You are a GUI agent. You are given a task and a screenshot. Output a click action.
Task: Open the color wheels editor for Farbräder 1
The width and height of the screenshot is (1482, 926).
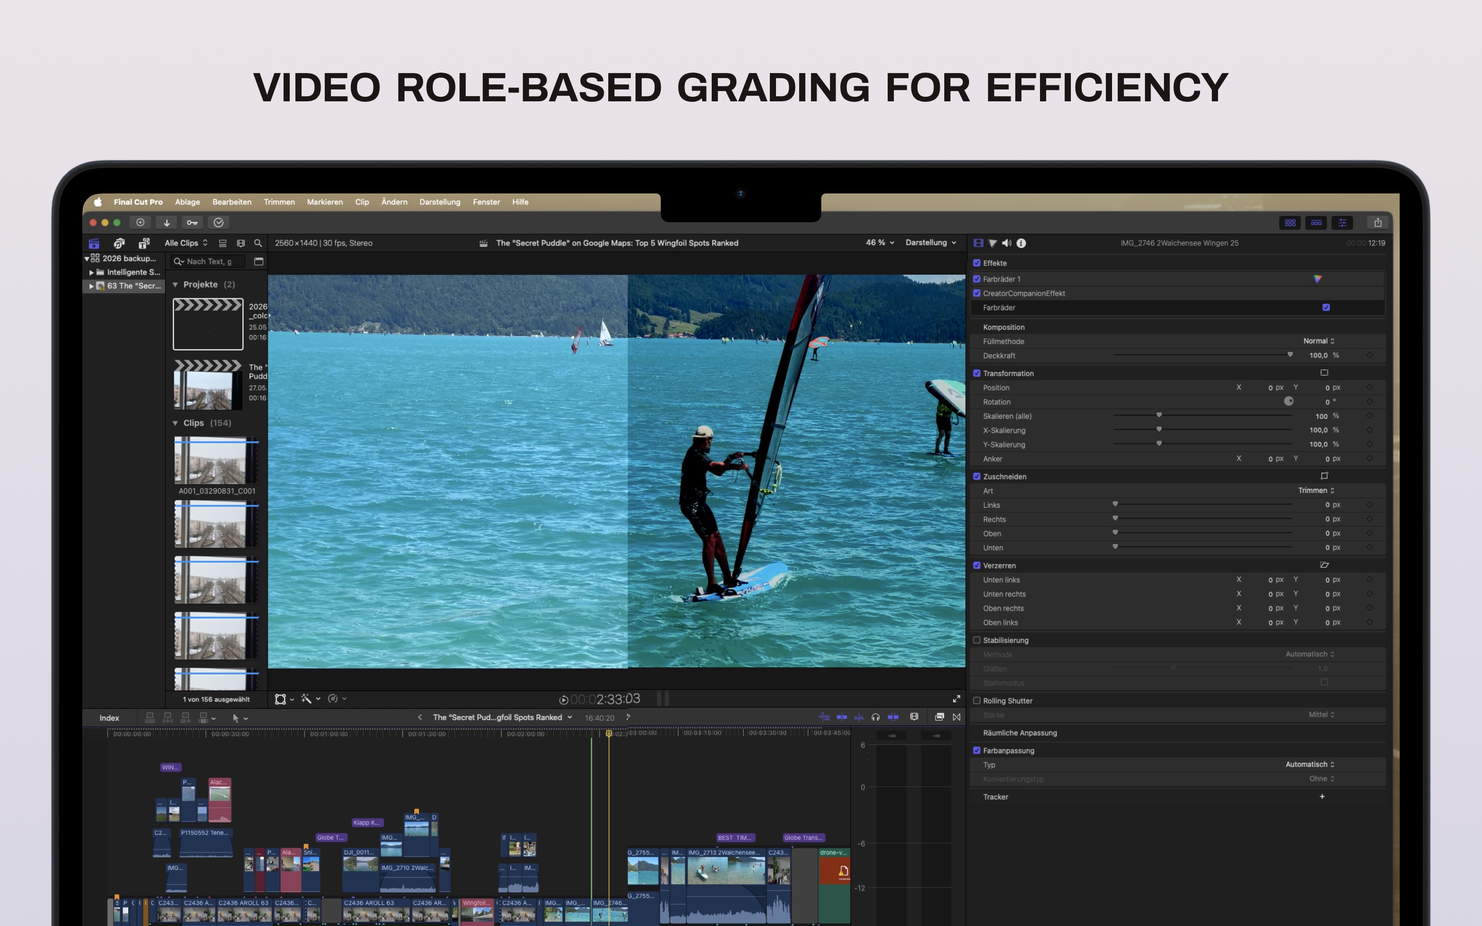pyautogui.click(x=1317, y=279)
